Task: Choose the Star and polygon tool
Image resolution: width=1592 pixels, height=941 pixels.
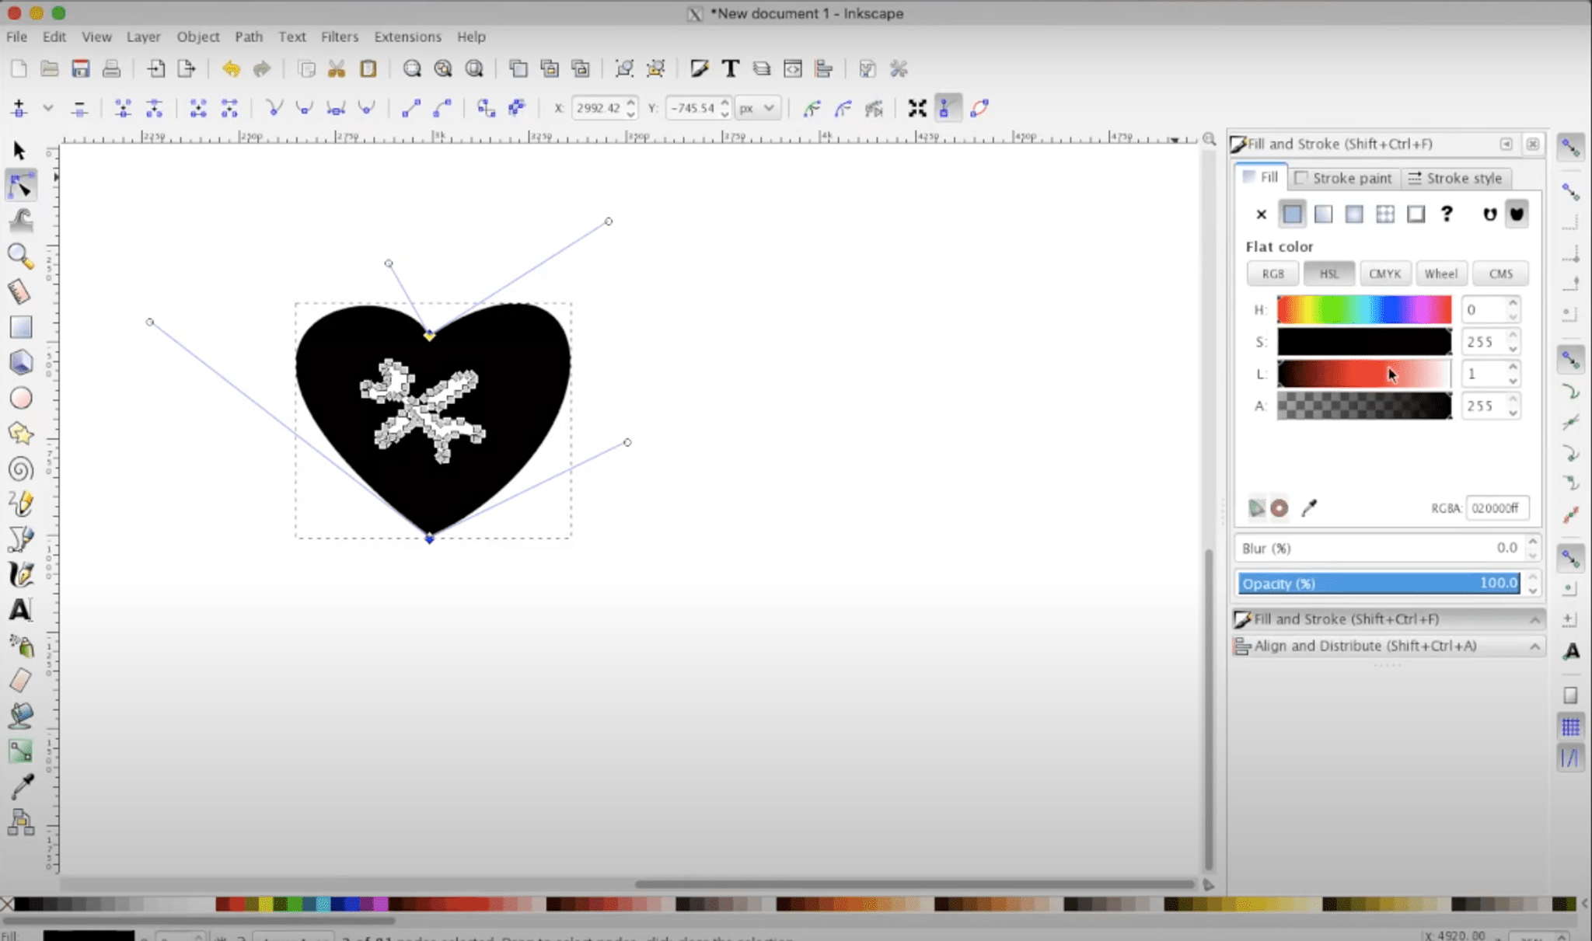Action: pos(21,434)
